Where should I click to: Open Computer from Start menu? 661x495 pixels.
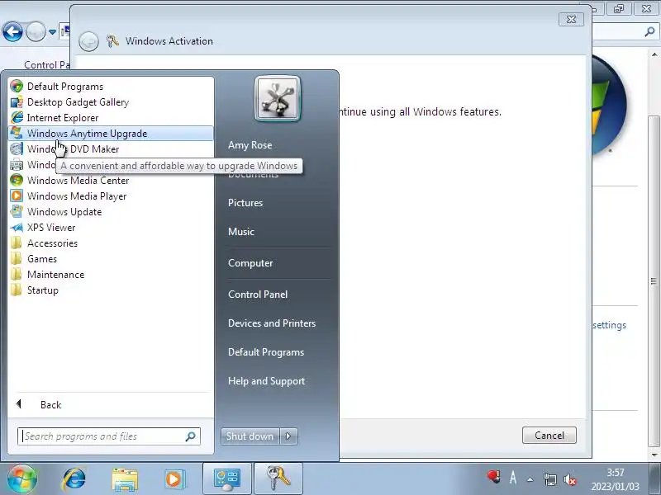(250, 263)
